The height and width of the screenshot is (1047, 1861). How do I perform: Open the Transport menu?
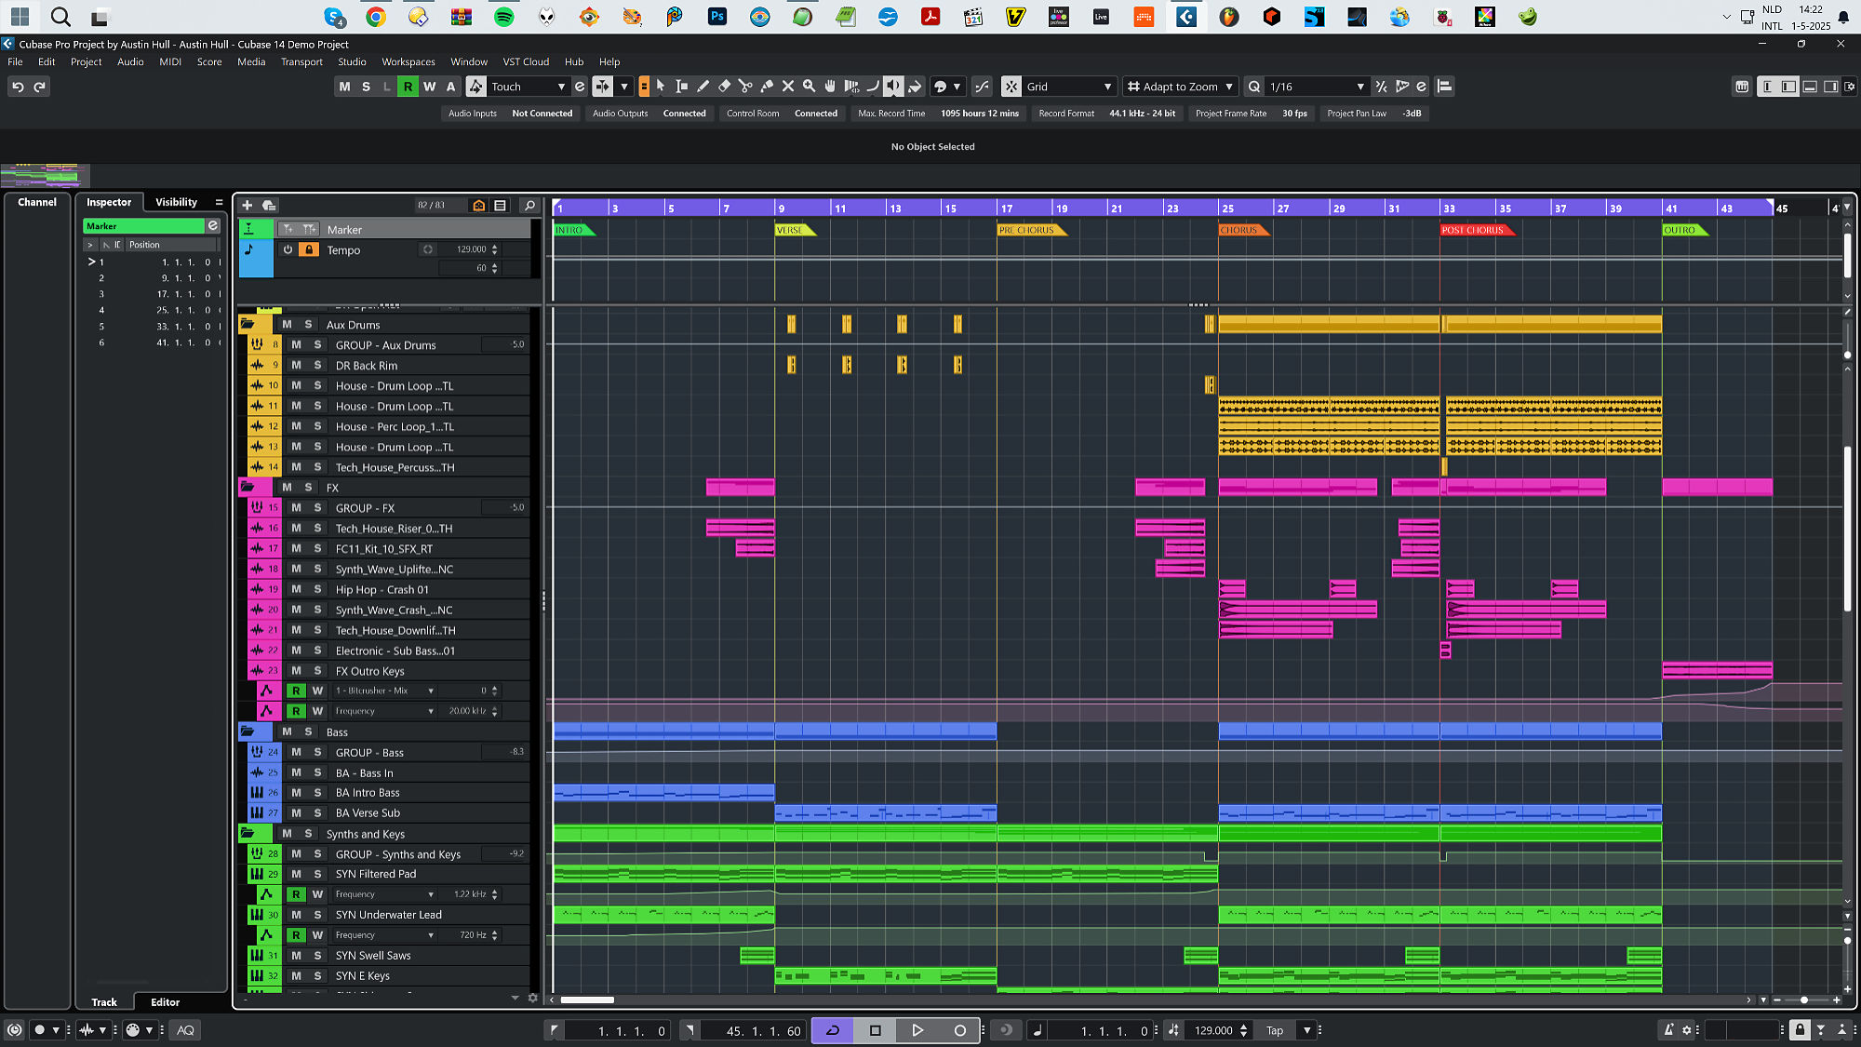[x=301, y=61]
